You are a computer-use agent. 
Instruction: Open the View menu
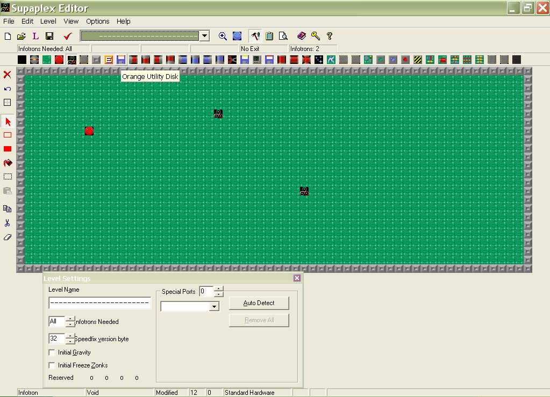click(71, 21)
